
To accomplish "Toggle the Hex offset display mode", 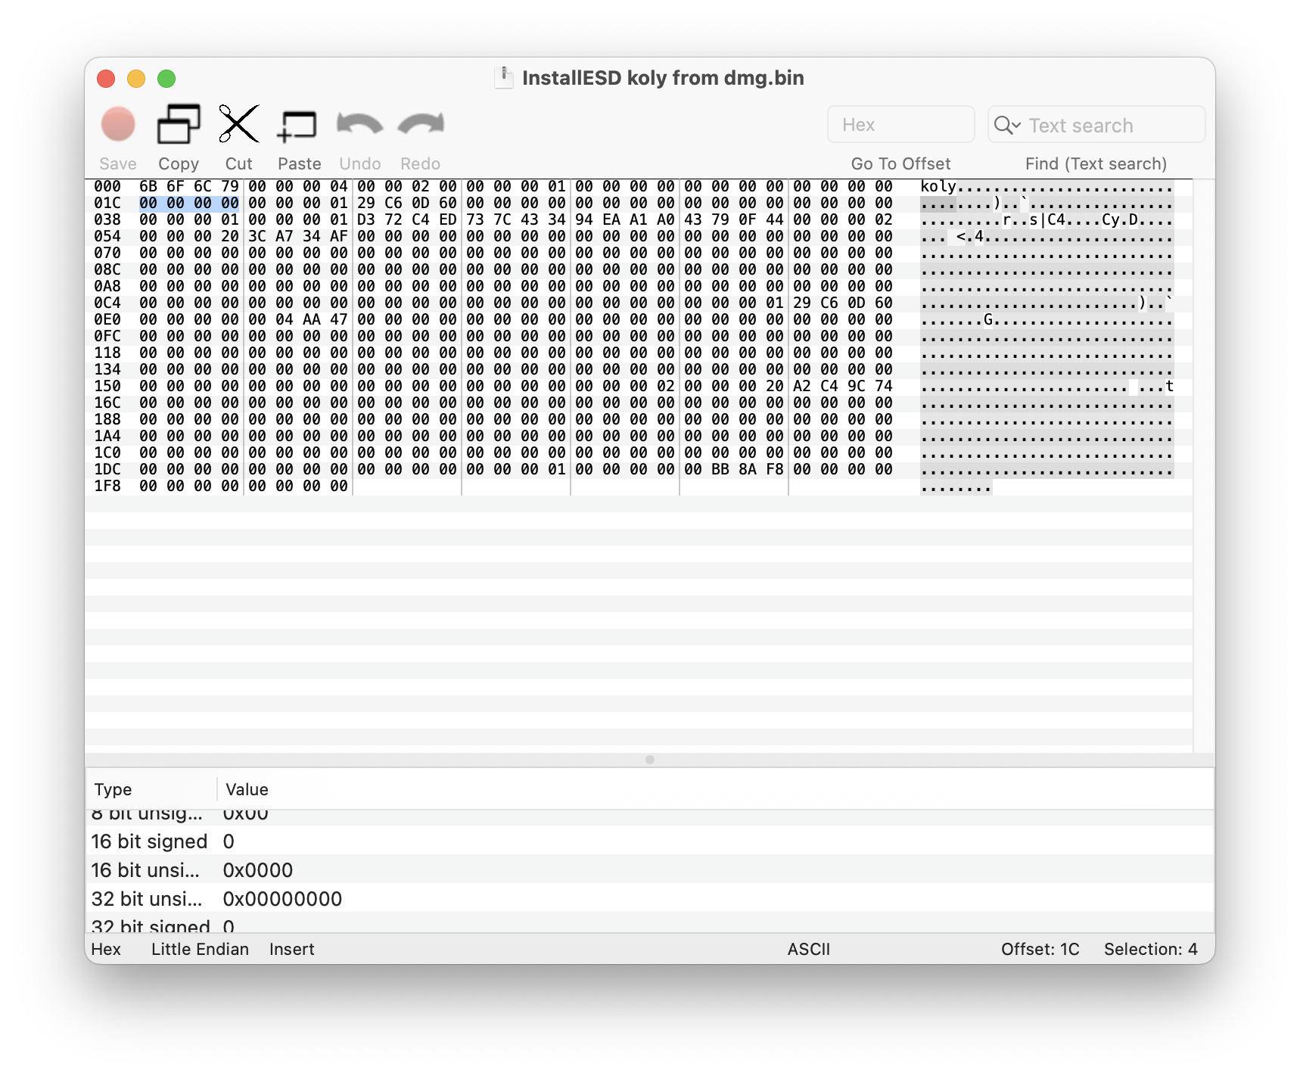I will (x=106, y=949).
